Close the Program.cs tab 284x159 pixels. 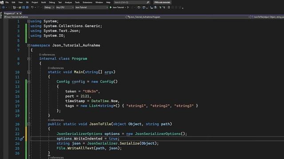20,14
